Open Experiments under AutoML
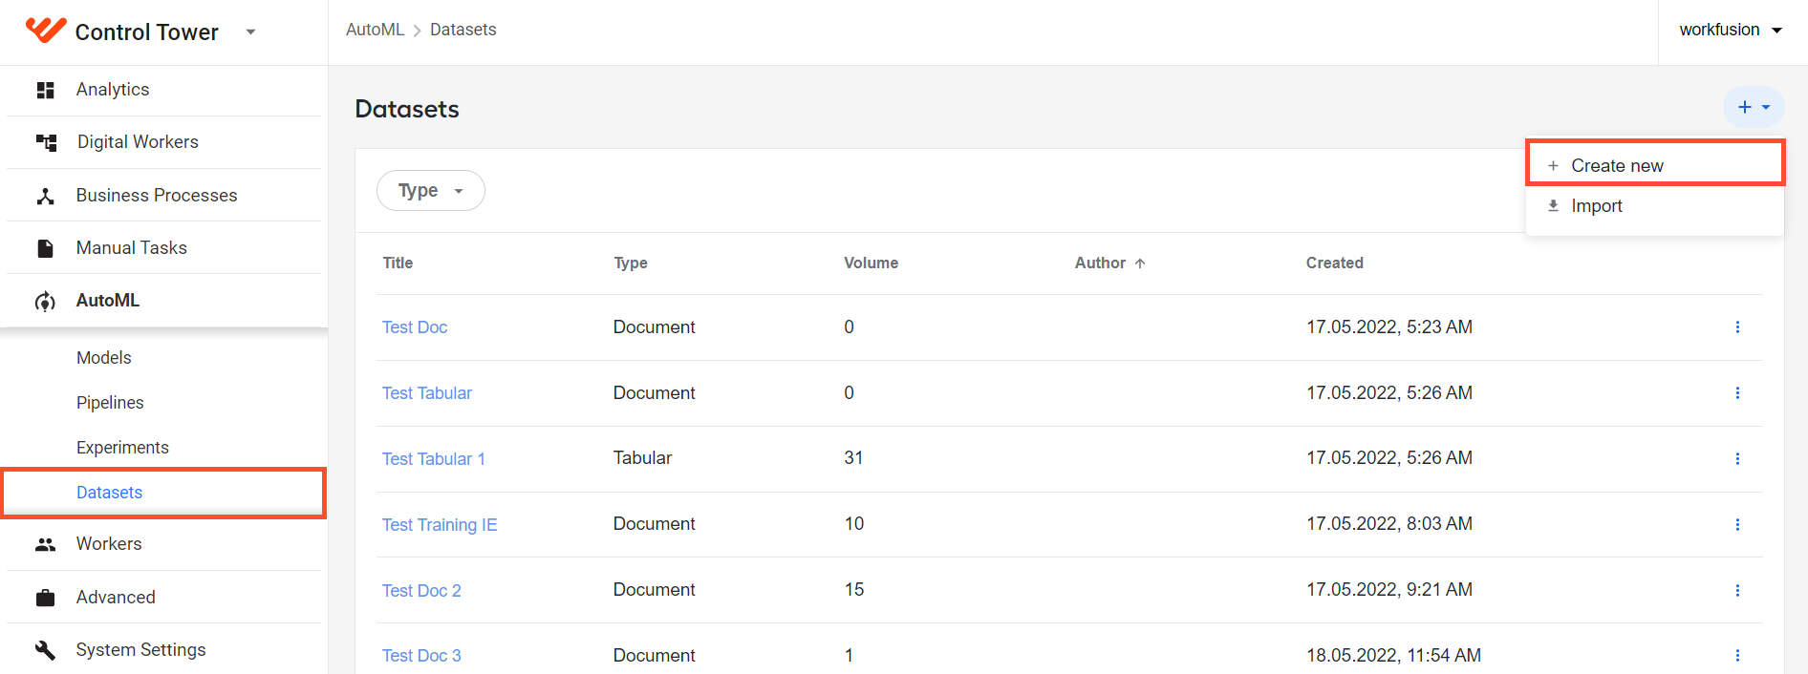This screenshot has height=674, width=1808. click(x=122, y=447)
